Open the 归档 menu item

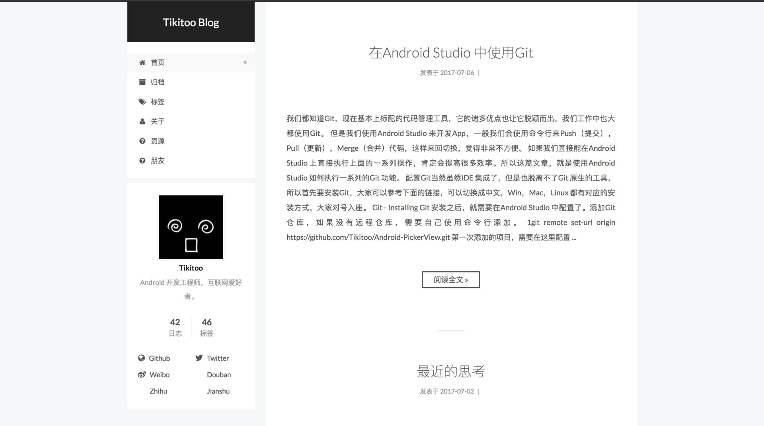click(158, 82)
